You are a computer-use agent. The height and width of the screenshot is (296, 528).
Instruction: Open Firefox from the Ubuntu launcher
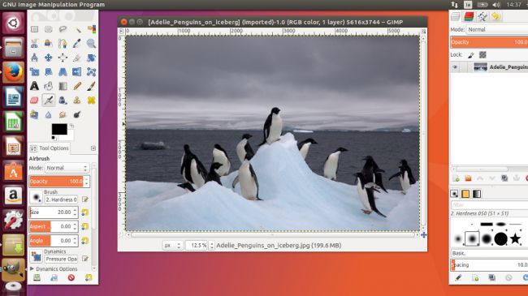click(13, 72)
